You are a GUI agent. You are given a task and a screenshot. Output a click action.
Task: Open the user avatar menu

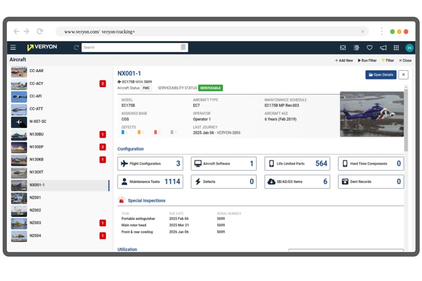409,48
